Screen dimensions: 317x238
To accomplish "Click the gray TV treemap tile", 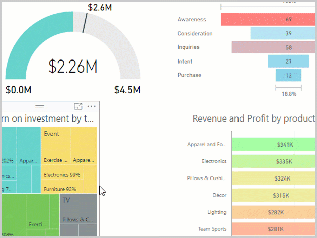I will (78, 204).
